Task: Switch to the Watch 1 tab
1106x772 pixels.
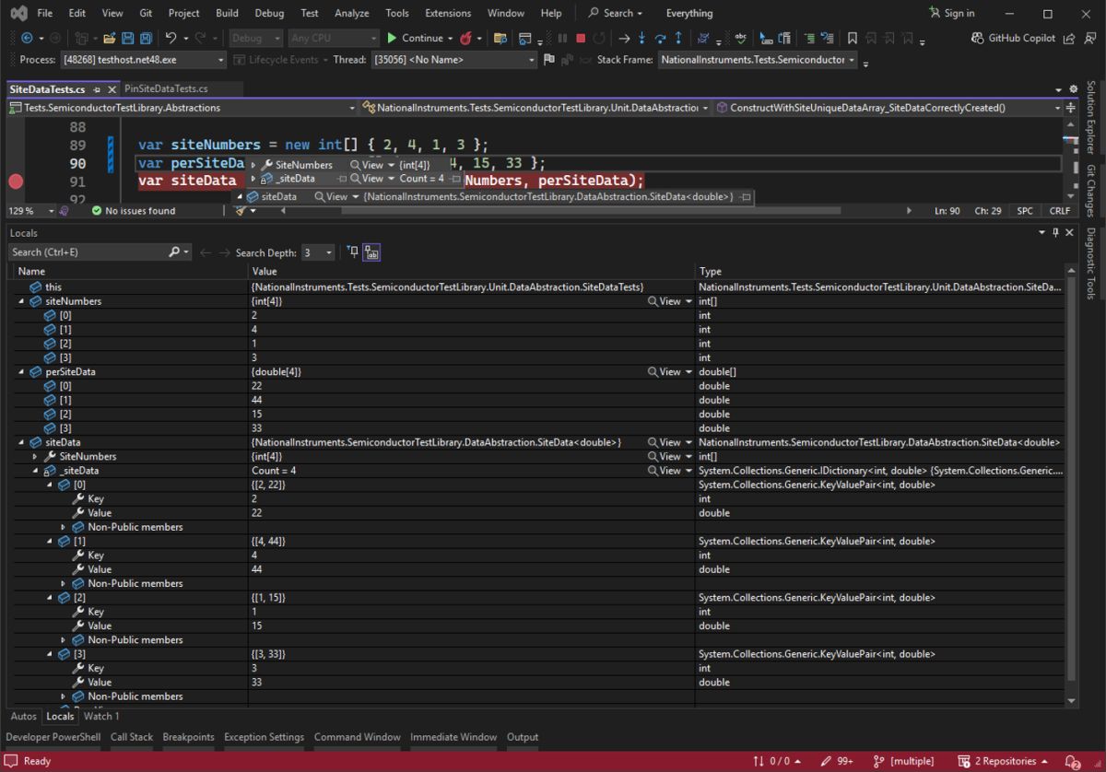Action: tap(101, 716)
